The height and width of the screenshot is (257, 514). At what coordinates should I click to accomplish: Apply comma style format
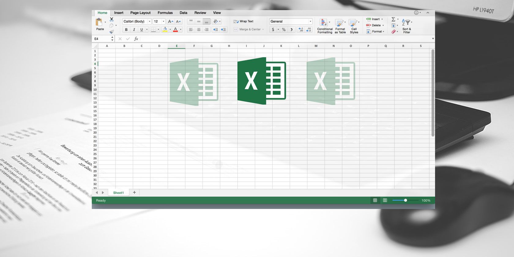coord(292,30)
